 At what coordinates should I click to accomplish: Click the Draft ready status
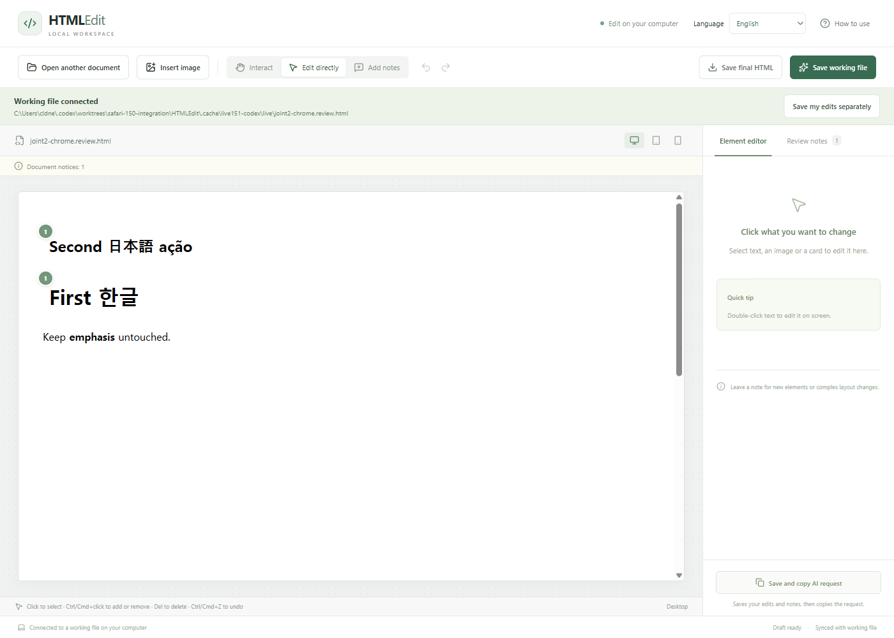(787, 628)
